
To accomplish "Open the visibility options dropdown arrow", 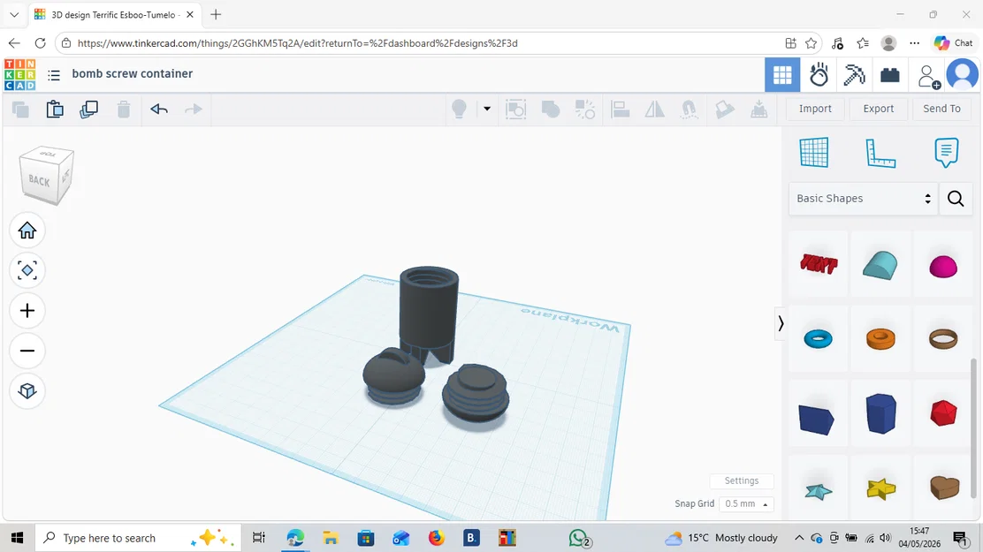I will [487, 109].
